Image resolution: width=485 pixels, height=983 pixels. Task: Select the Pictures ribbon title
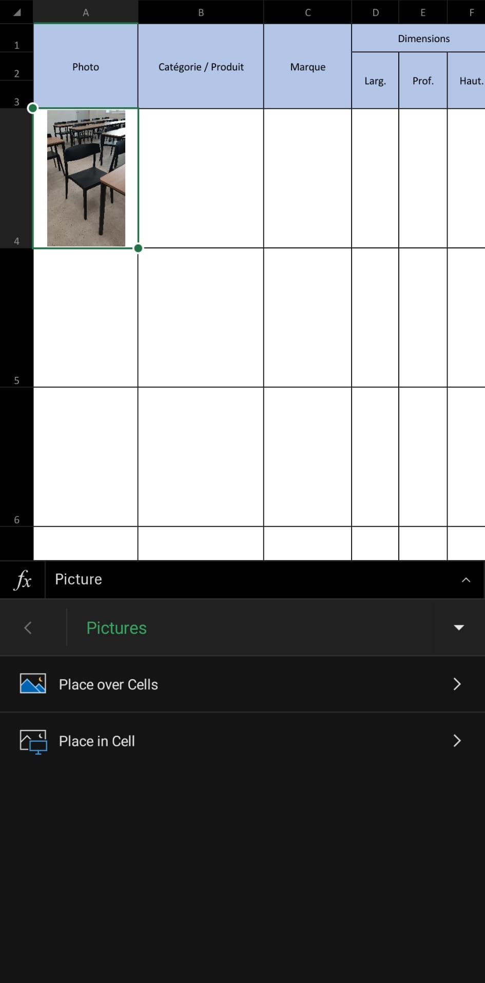[117, 628]
